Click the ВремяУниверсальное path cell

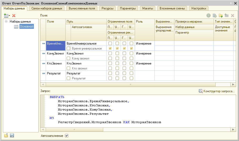tap(86, 44)
